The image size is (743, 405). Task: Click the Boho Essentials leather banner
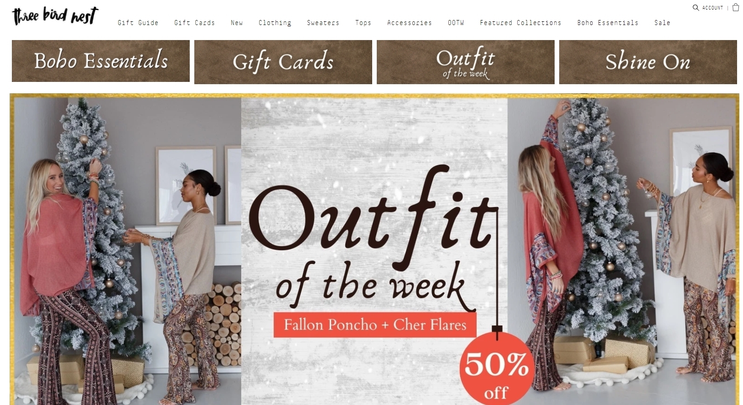101,61
